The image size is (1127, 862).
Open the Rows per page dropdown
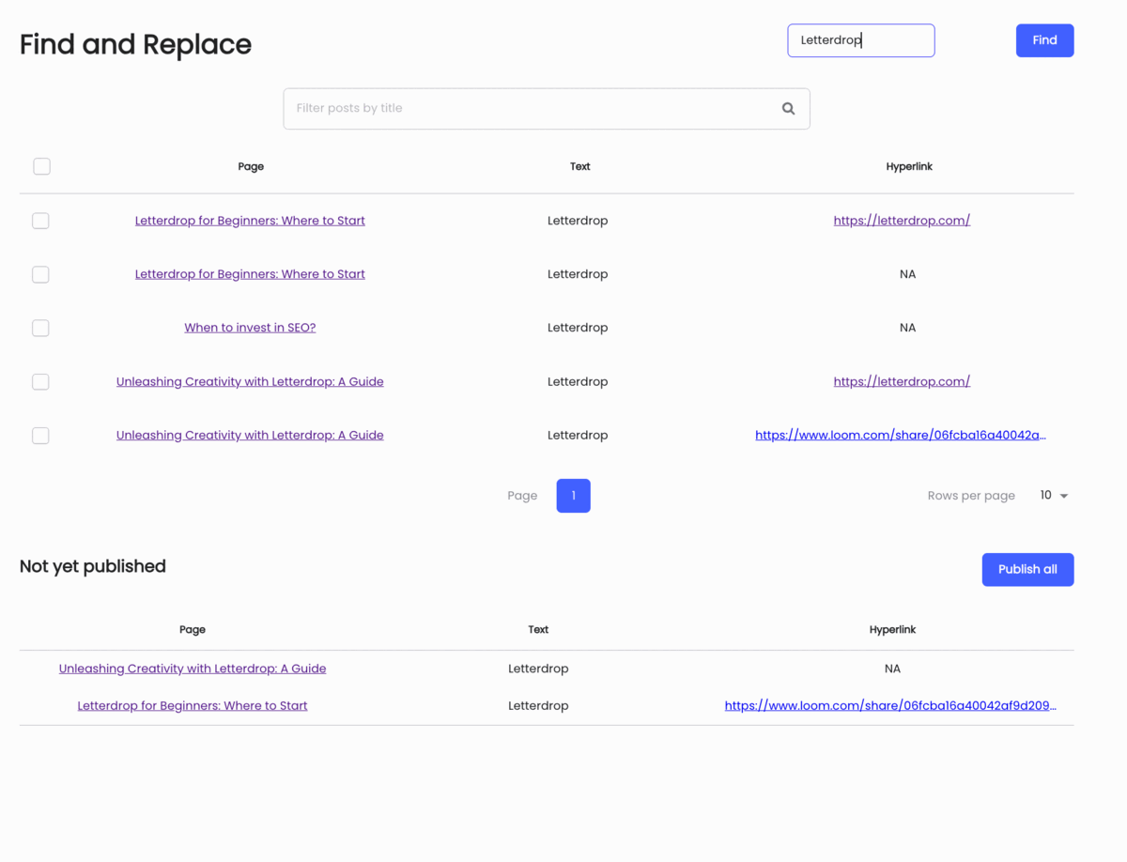1054,496
